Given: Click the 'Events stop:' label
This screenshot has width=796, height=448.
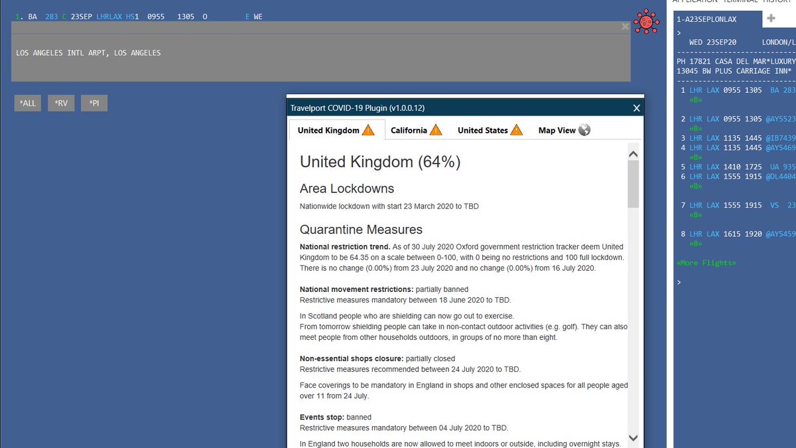Looking at the screenshot, I should coord(322,417).
